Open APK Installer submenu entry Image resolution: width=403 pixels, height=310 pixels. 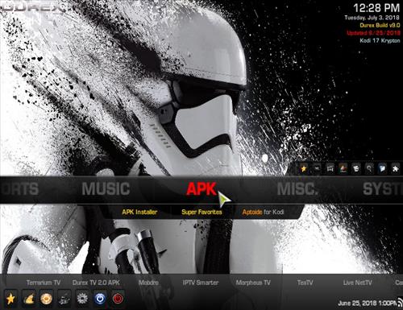click(139, 212)
